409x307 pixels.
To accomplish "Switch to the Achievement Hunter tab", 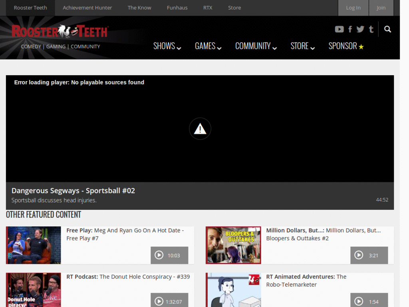I will pos(87,8).
